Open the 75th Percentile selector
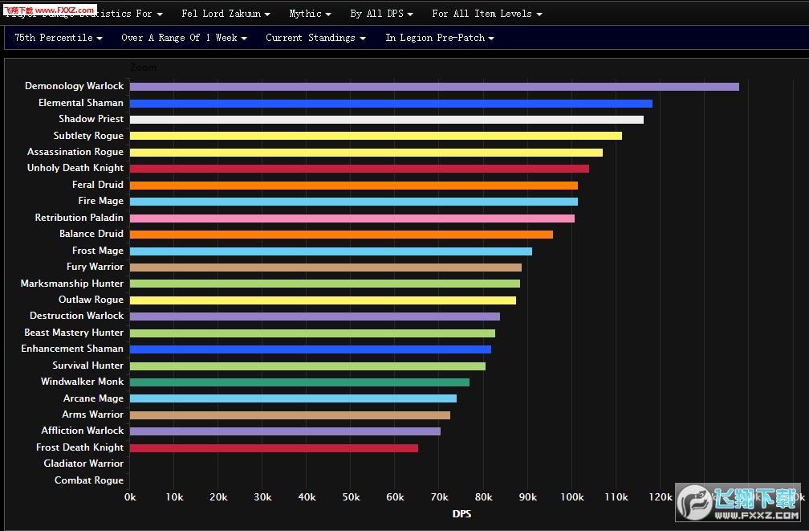Screen dimensions: 809x531 (x=58, y=38)
